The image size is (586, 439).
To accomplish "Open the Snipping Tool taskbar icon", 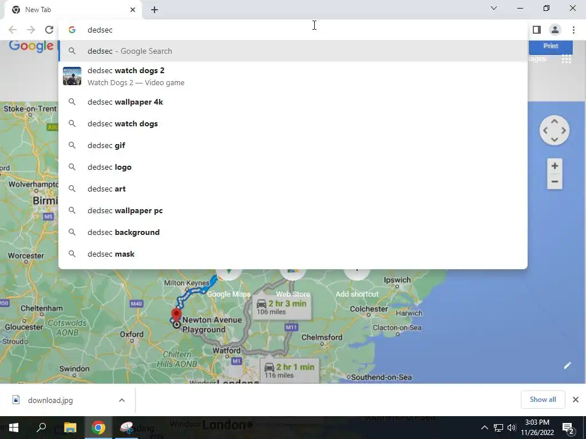I will (x=126, y=428).
